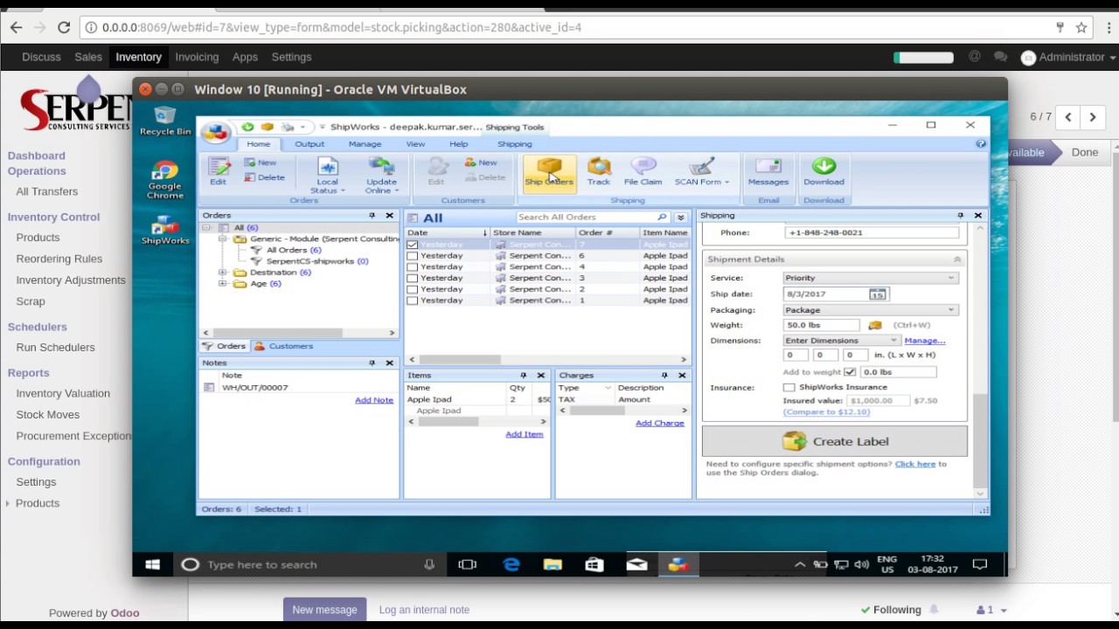Open the Service Priority dropdown

[x=871, y=278]
